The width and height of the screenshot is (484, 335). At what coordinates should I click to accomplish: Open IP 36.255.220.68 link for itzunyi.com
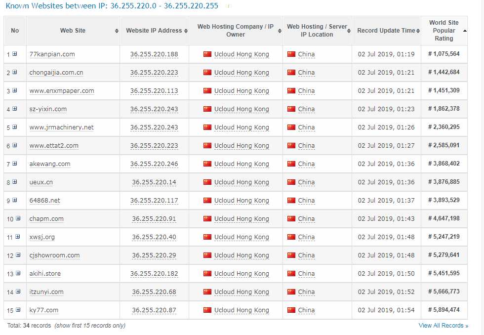(154, 292)
